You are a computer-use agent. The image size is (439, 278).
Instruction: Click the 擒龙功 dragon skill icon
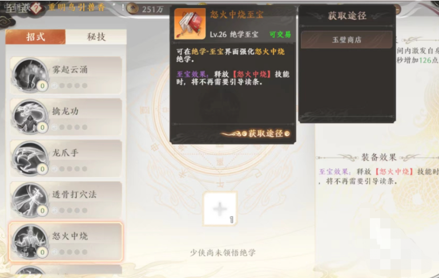tap(30, 117)
